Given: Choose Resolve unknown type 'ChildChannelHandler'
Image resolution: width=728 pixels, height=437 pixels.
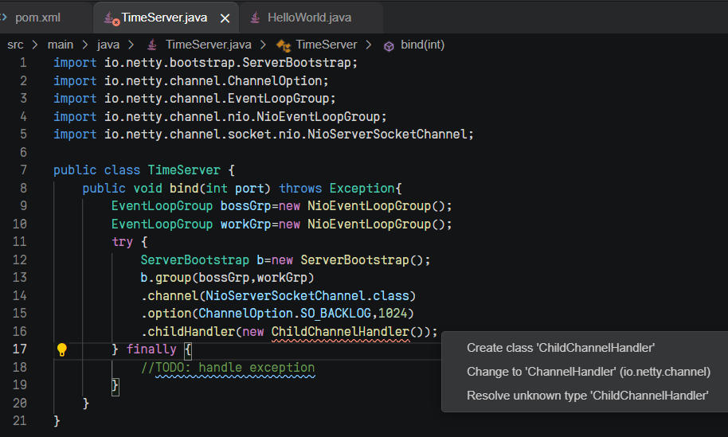Looking at the screenshot, I should pos(587,396).
